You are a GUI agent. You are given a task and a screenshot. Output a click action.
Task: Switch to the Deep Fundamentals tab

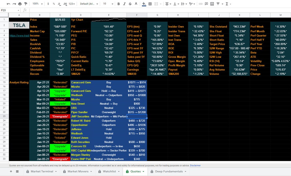[168, 171]
